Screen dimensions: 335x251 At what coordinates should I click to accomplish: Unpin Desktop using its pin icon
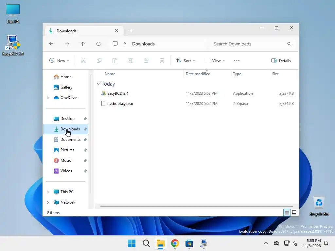[85, 119]
